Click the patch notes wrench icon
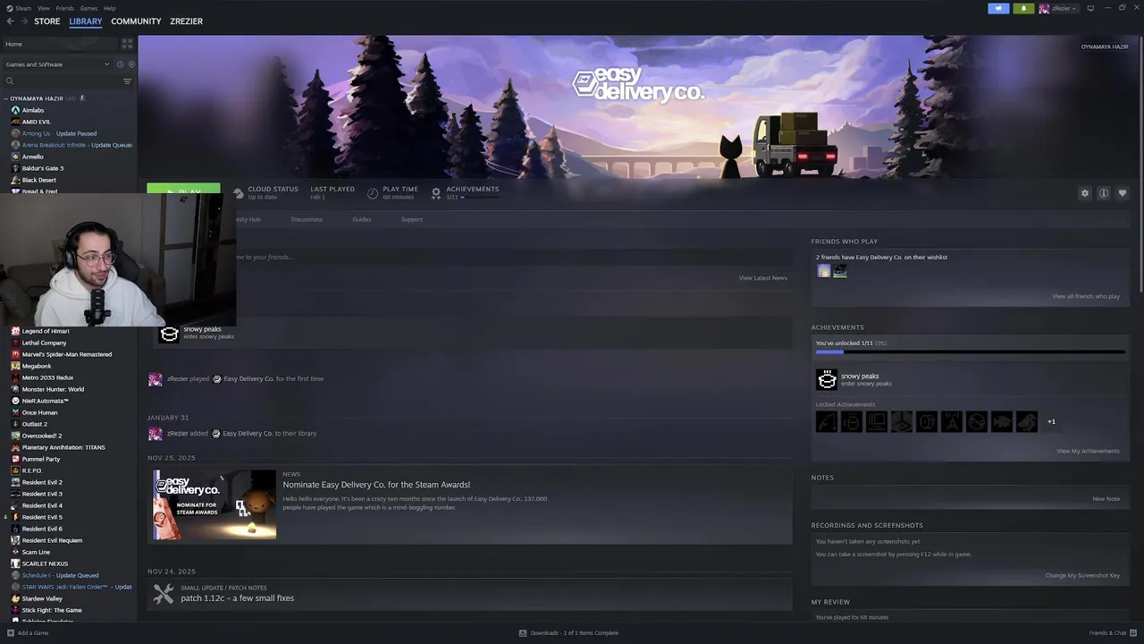 coord(164,594)
